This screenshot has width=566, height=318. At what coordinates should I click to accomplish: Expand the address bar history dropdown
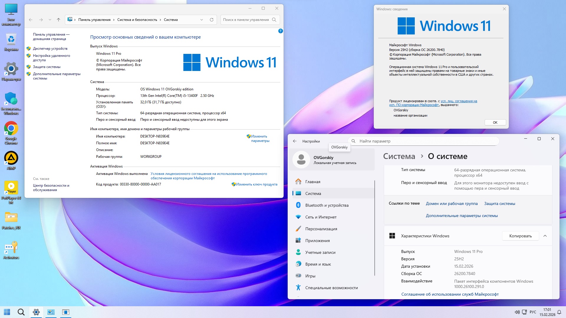202,20
